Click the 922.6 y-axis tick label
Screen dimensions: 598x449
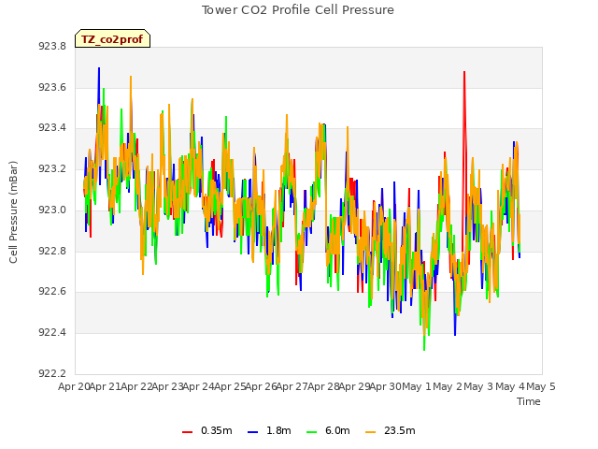[52, 292]
